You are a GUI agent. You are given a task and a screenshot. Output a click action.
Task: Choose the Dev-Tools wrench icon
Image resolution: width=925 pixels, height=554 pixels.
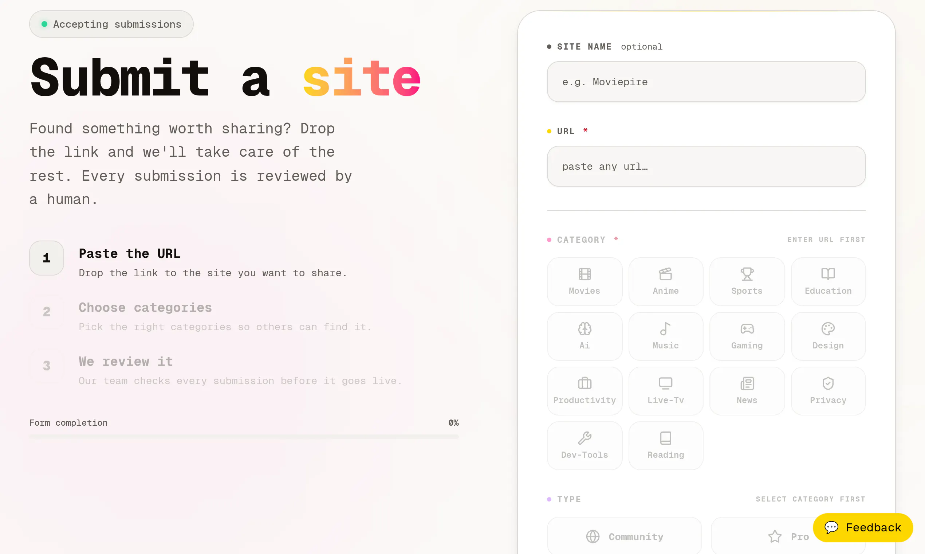pos(584,438)
